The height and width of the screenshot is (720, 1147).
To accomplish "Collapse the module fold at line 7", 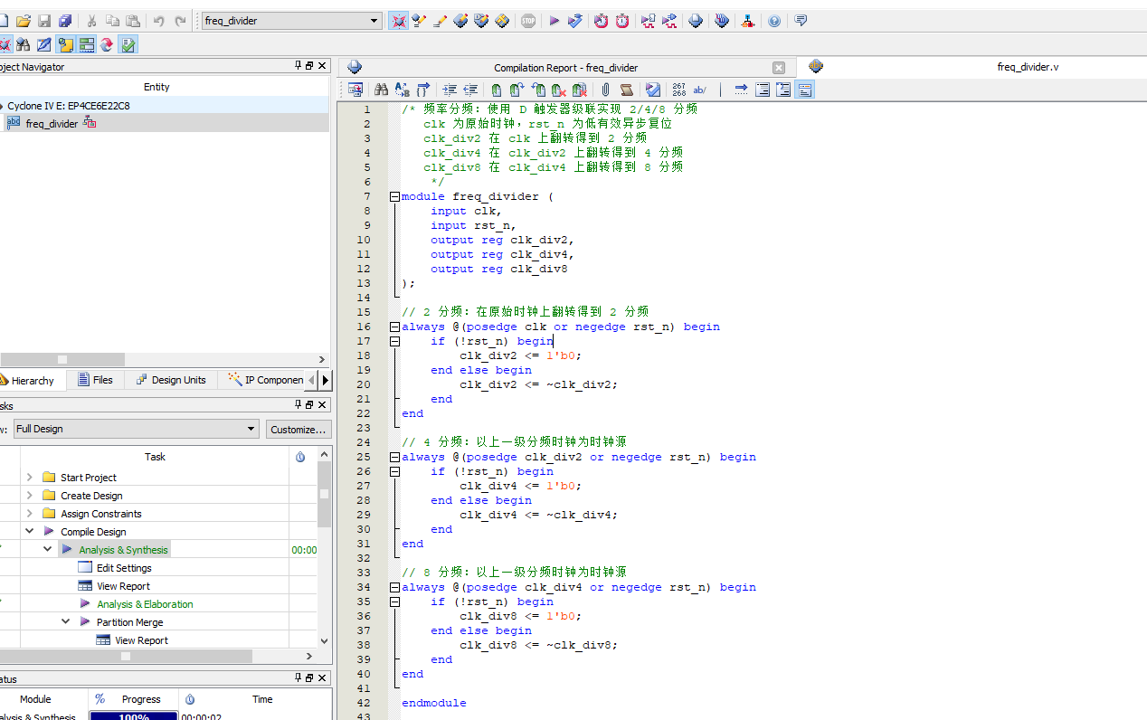I will pyautogui.click(x=394, y=196).
